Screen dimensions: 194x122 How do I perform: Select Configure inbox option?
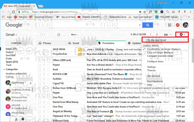pyautogui.click(x=155, y=61)
